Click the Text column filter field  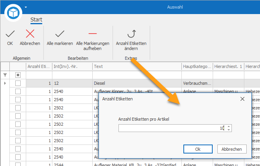[137, 75]
